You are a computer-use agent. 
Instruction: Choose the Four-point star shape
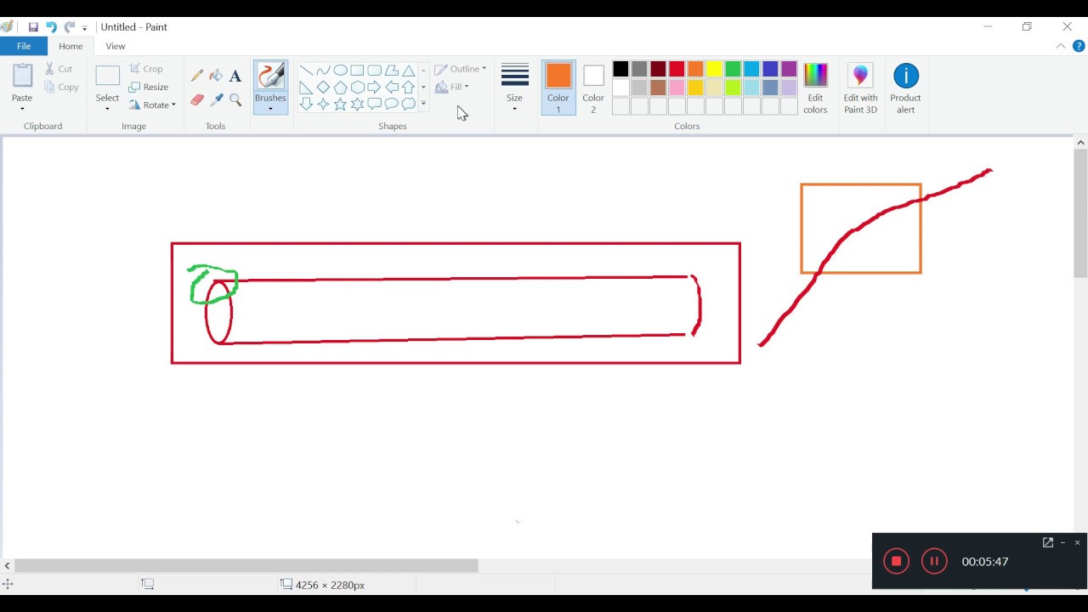coord(323,104)
